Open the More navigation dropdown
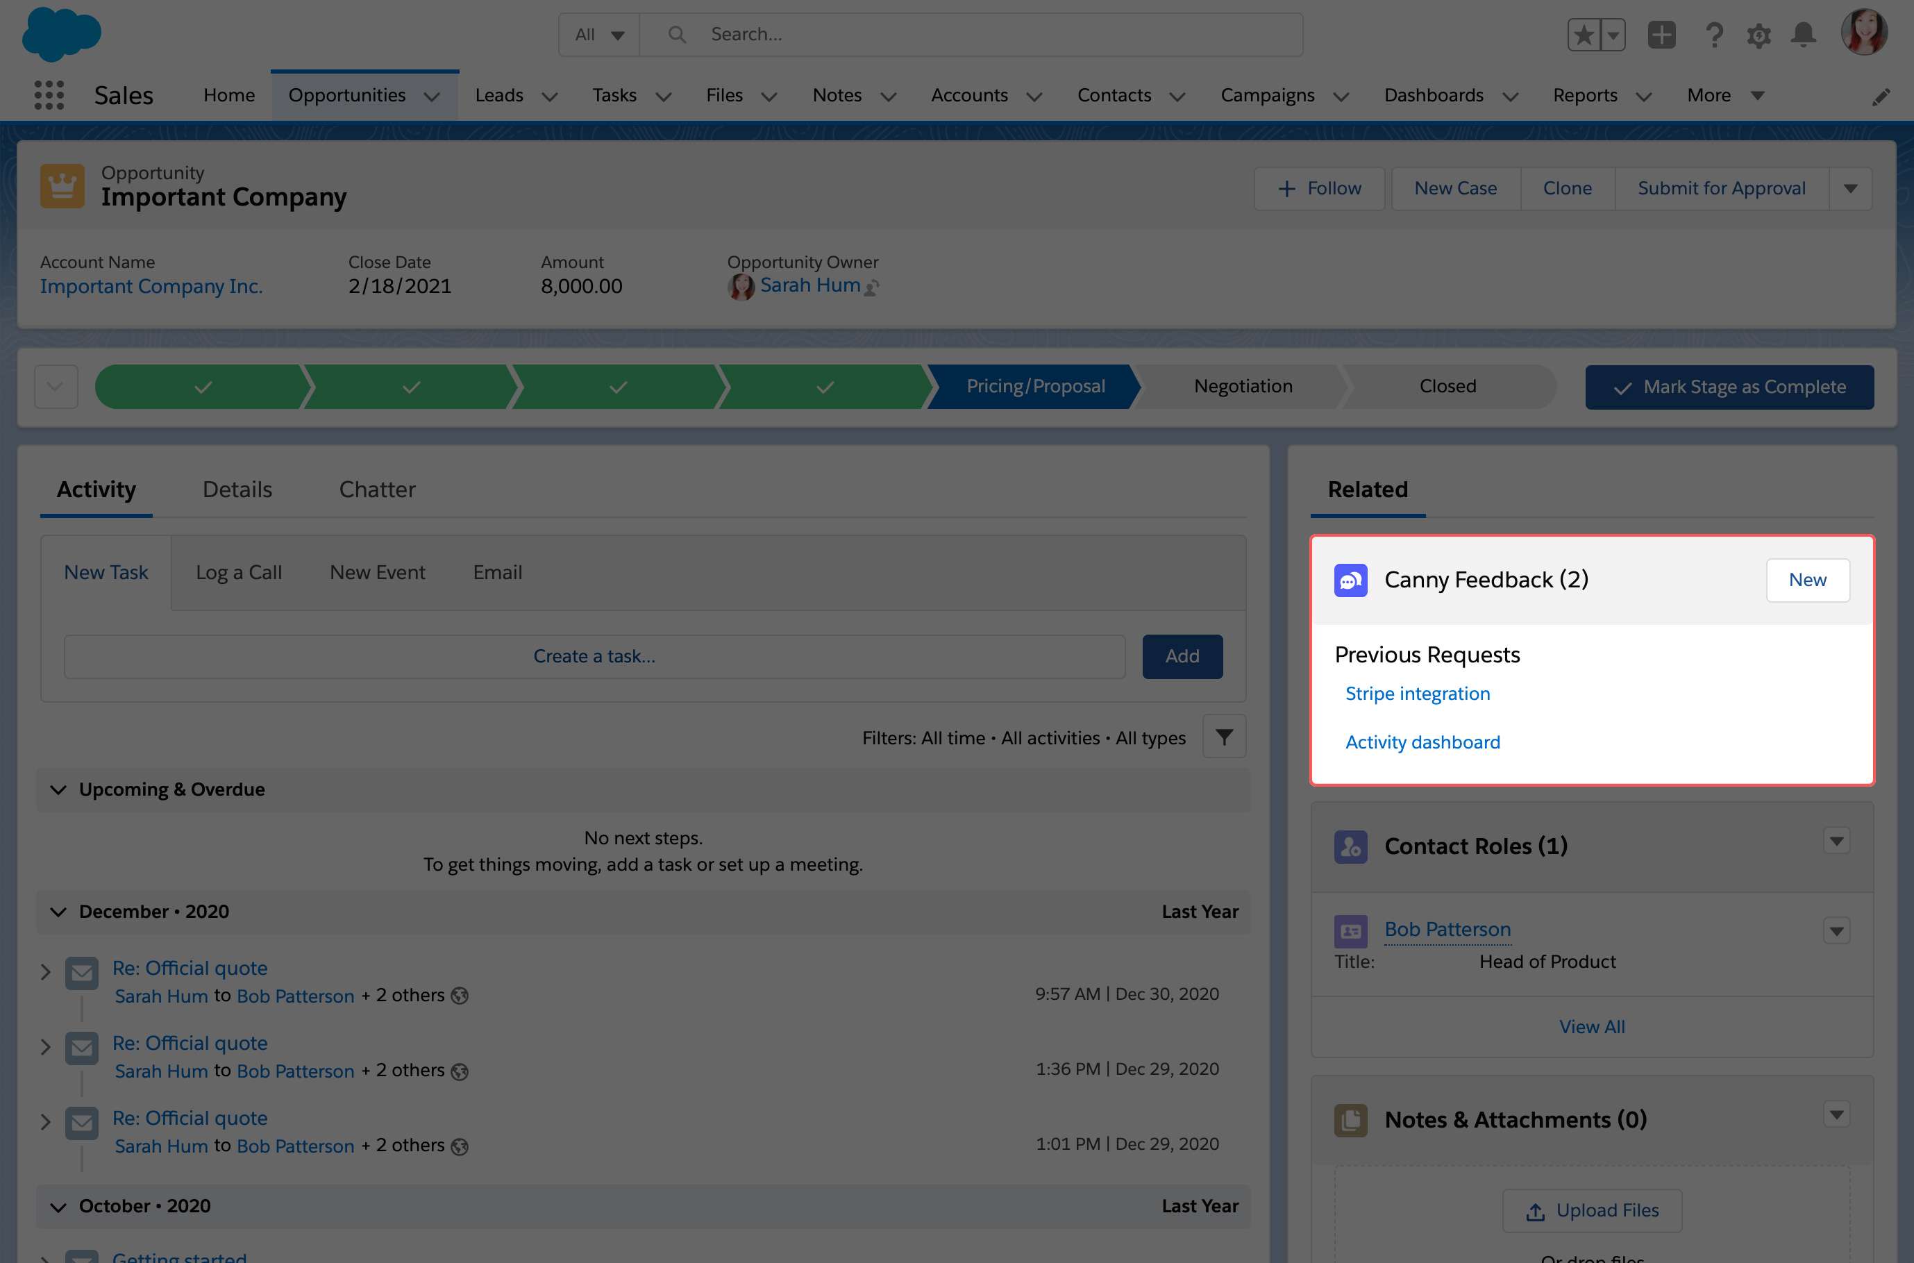This screenshot has width=1914, height=1263. pyautogui.click(x=1726, y=95)
